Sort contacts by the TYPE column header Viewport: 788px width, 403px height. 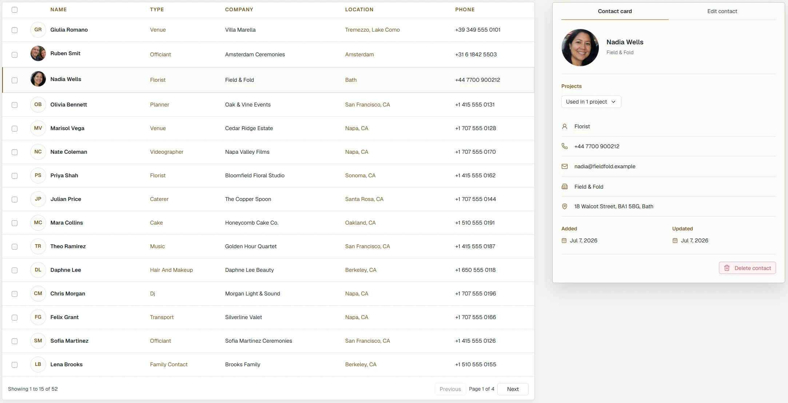157,9
